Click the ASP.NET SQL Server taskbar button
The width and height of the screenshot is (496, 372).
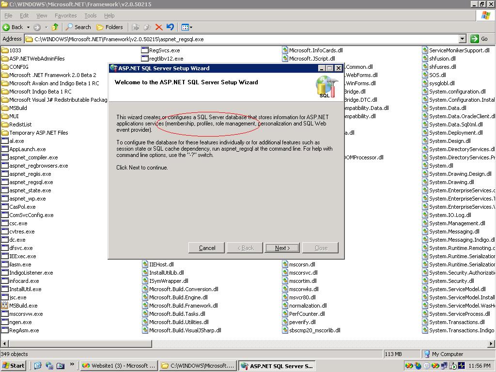click(x=277, y=366)
